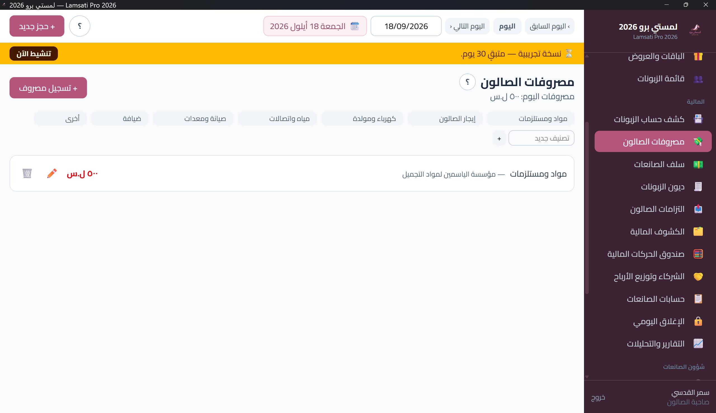Focus the تصنيف جديد input field
This screenshot has height=413, width=716.
coord(541,138)
